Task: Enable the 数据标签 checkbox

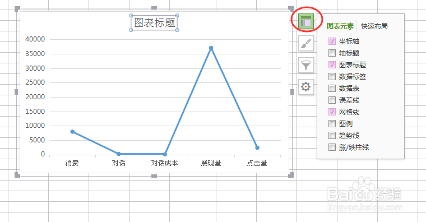Action: point(332,76)
